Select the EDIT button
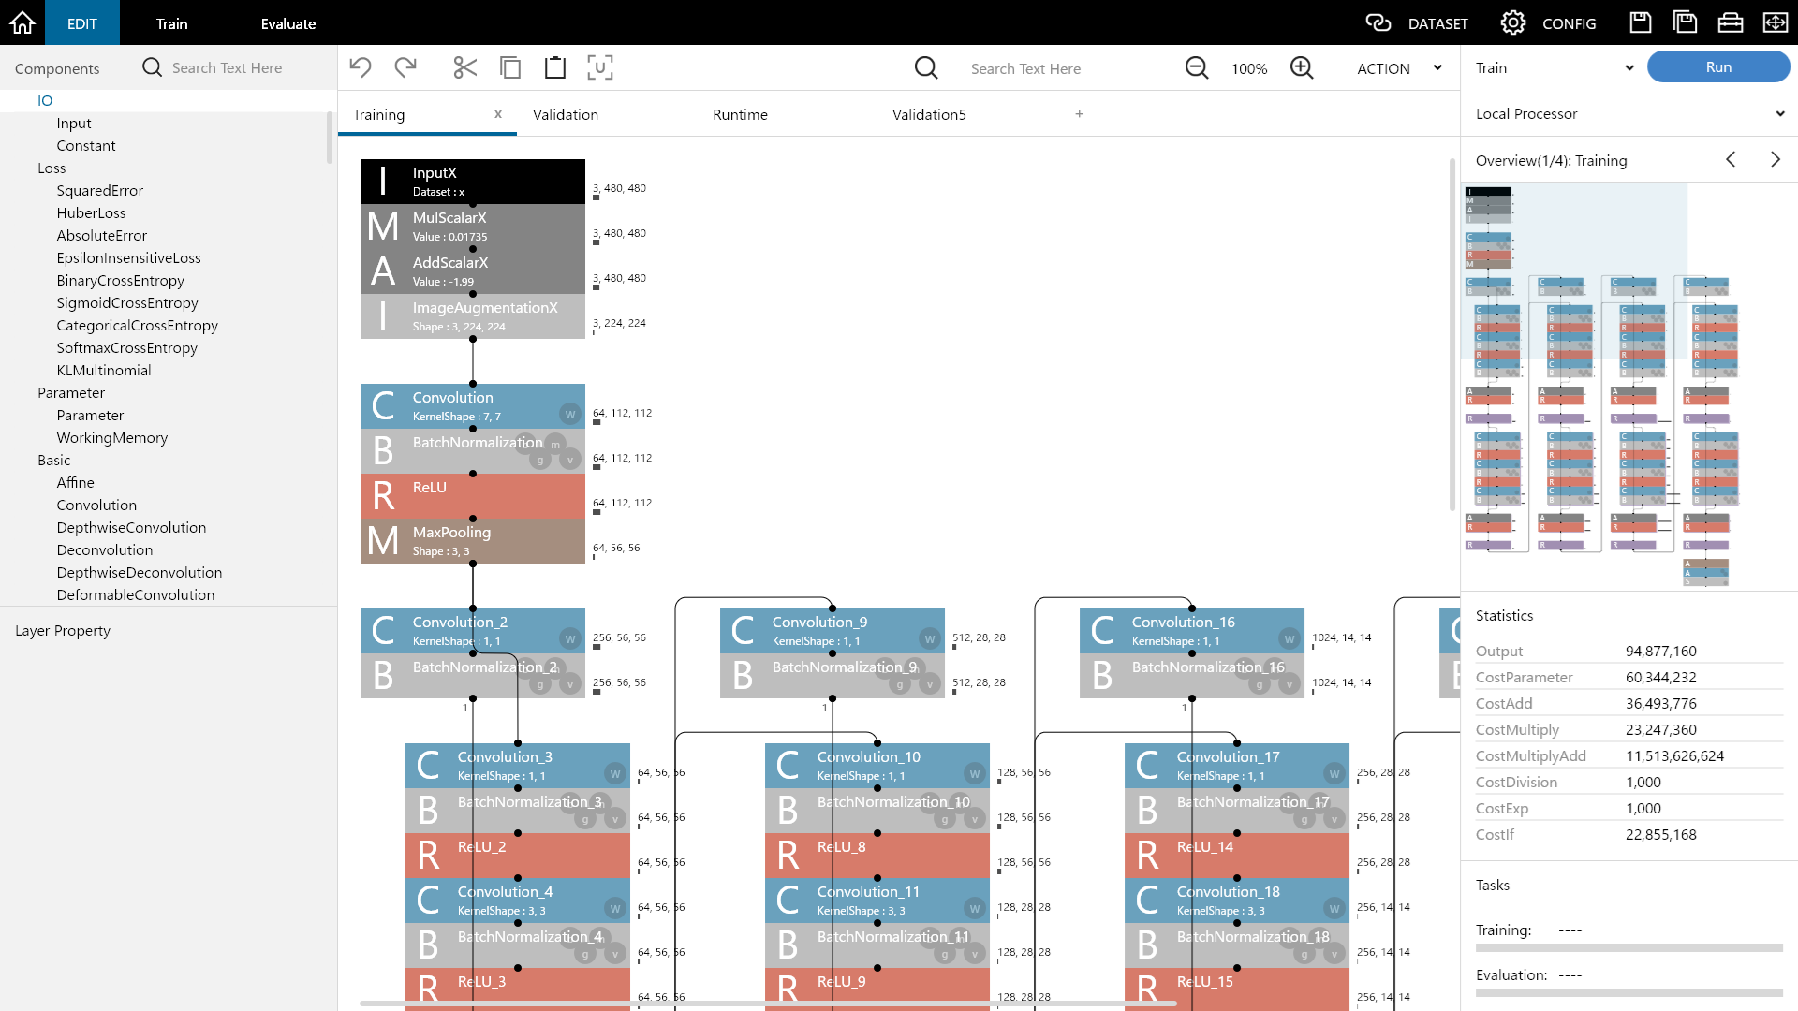The width and height of the screenshot is (1798, 1011). tap(82, 22)
